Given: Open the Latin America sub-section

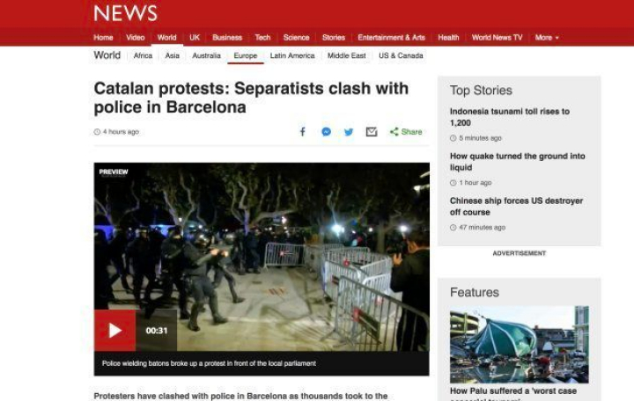Looking at the screenshot, I should 292,55.
